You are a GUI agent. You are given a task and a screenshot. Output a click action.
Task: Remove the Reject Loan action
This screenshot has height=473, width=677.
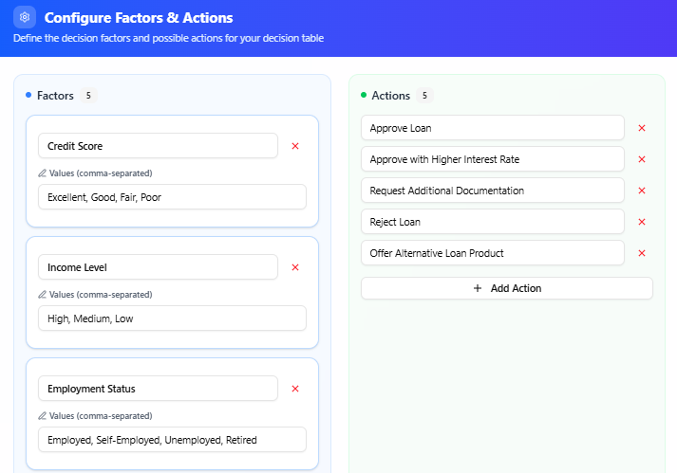pos(642,222)
